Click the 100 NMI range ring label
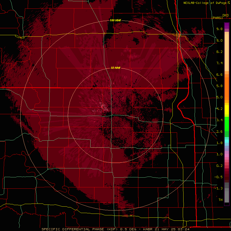The height and width of the screenshot is (231, 231). coord(115,20)
